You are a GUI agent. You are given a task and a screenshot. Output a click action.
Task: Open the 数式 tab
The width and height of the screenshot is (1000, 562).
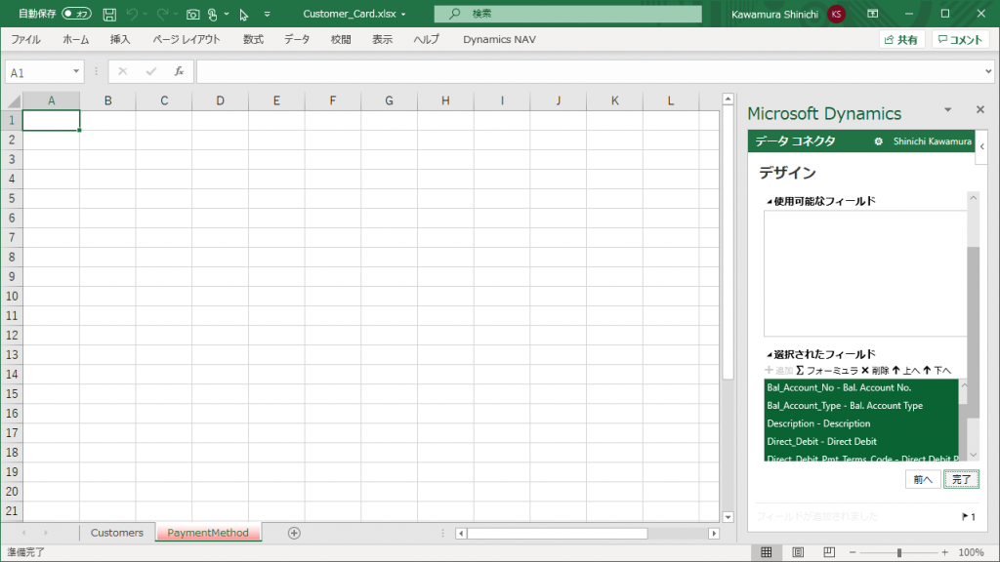(x=253, y=39)
